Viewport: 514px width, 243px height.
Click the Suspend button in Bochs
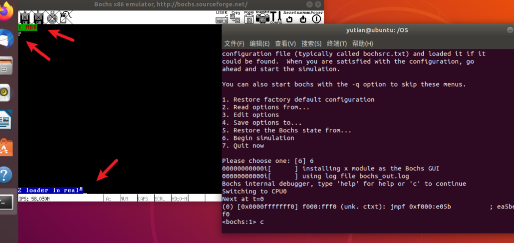tap(303, 17)
